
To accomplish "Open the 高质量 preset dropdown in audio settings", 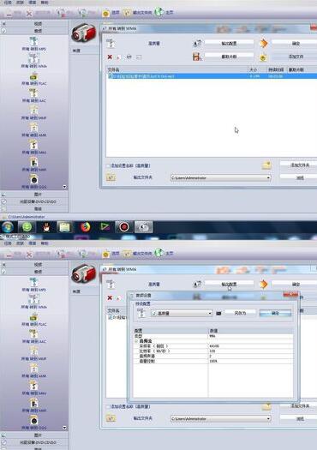I will point(182,313).
